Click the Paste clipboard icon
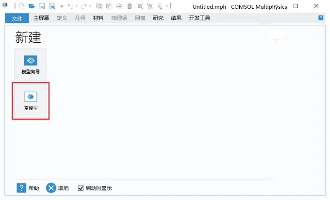This screenshot has height=200, width=330. 109,6
